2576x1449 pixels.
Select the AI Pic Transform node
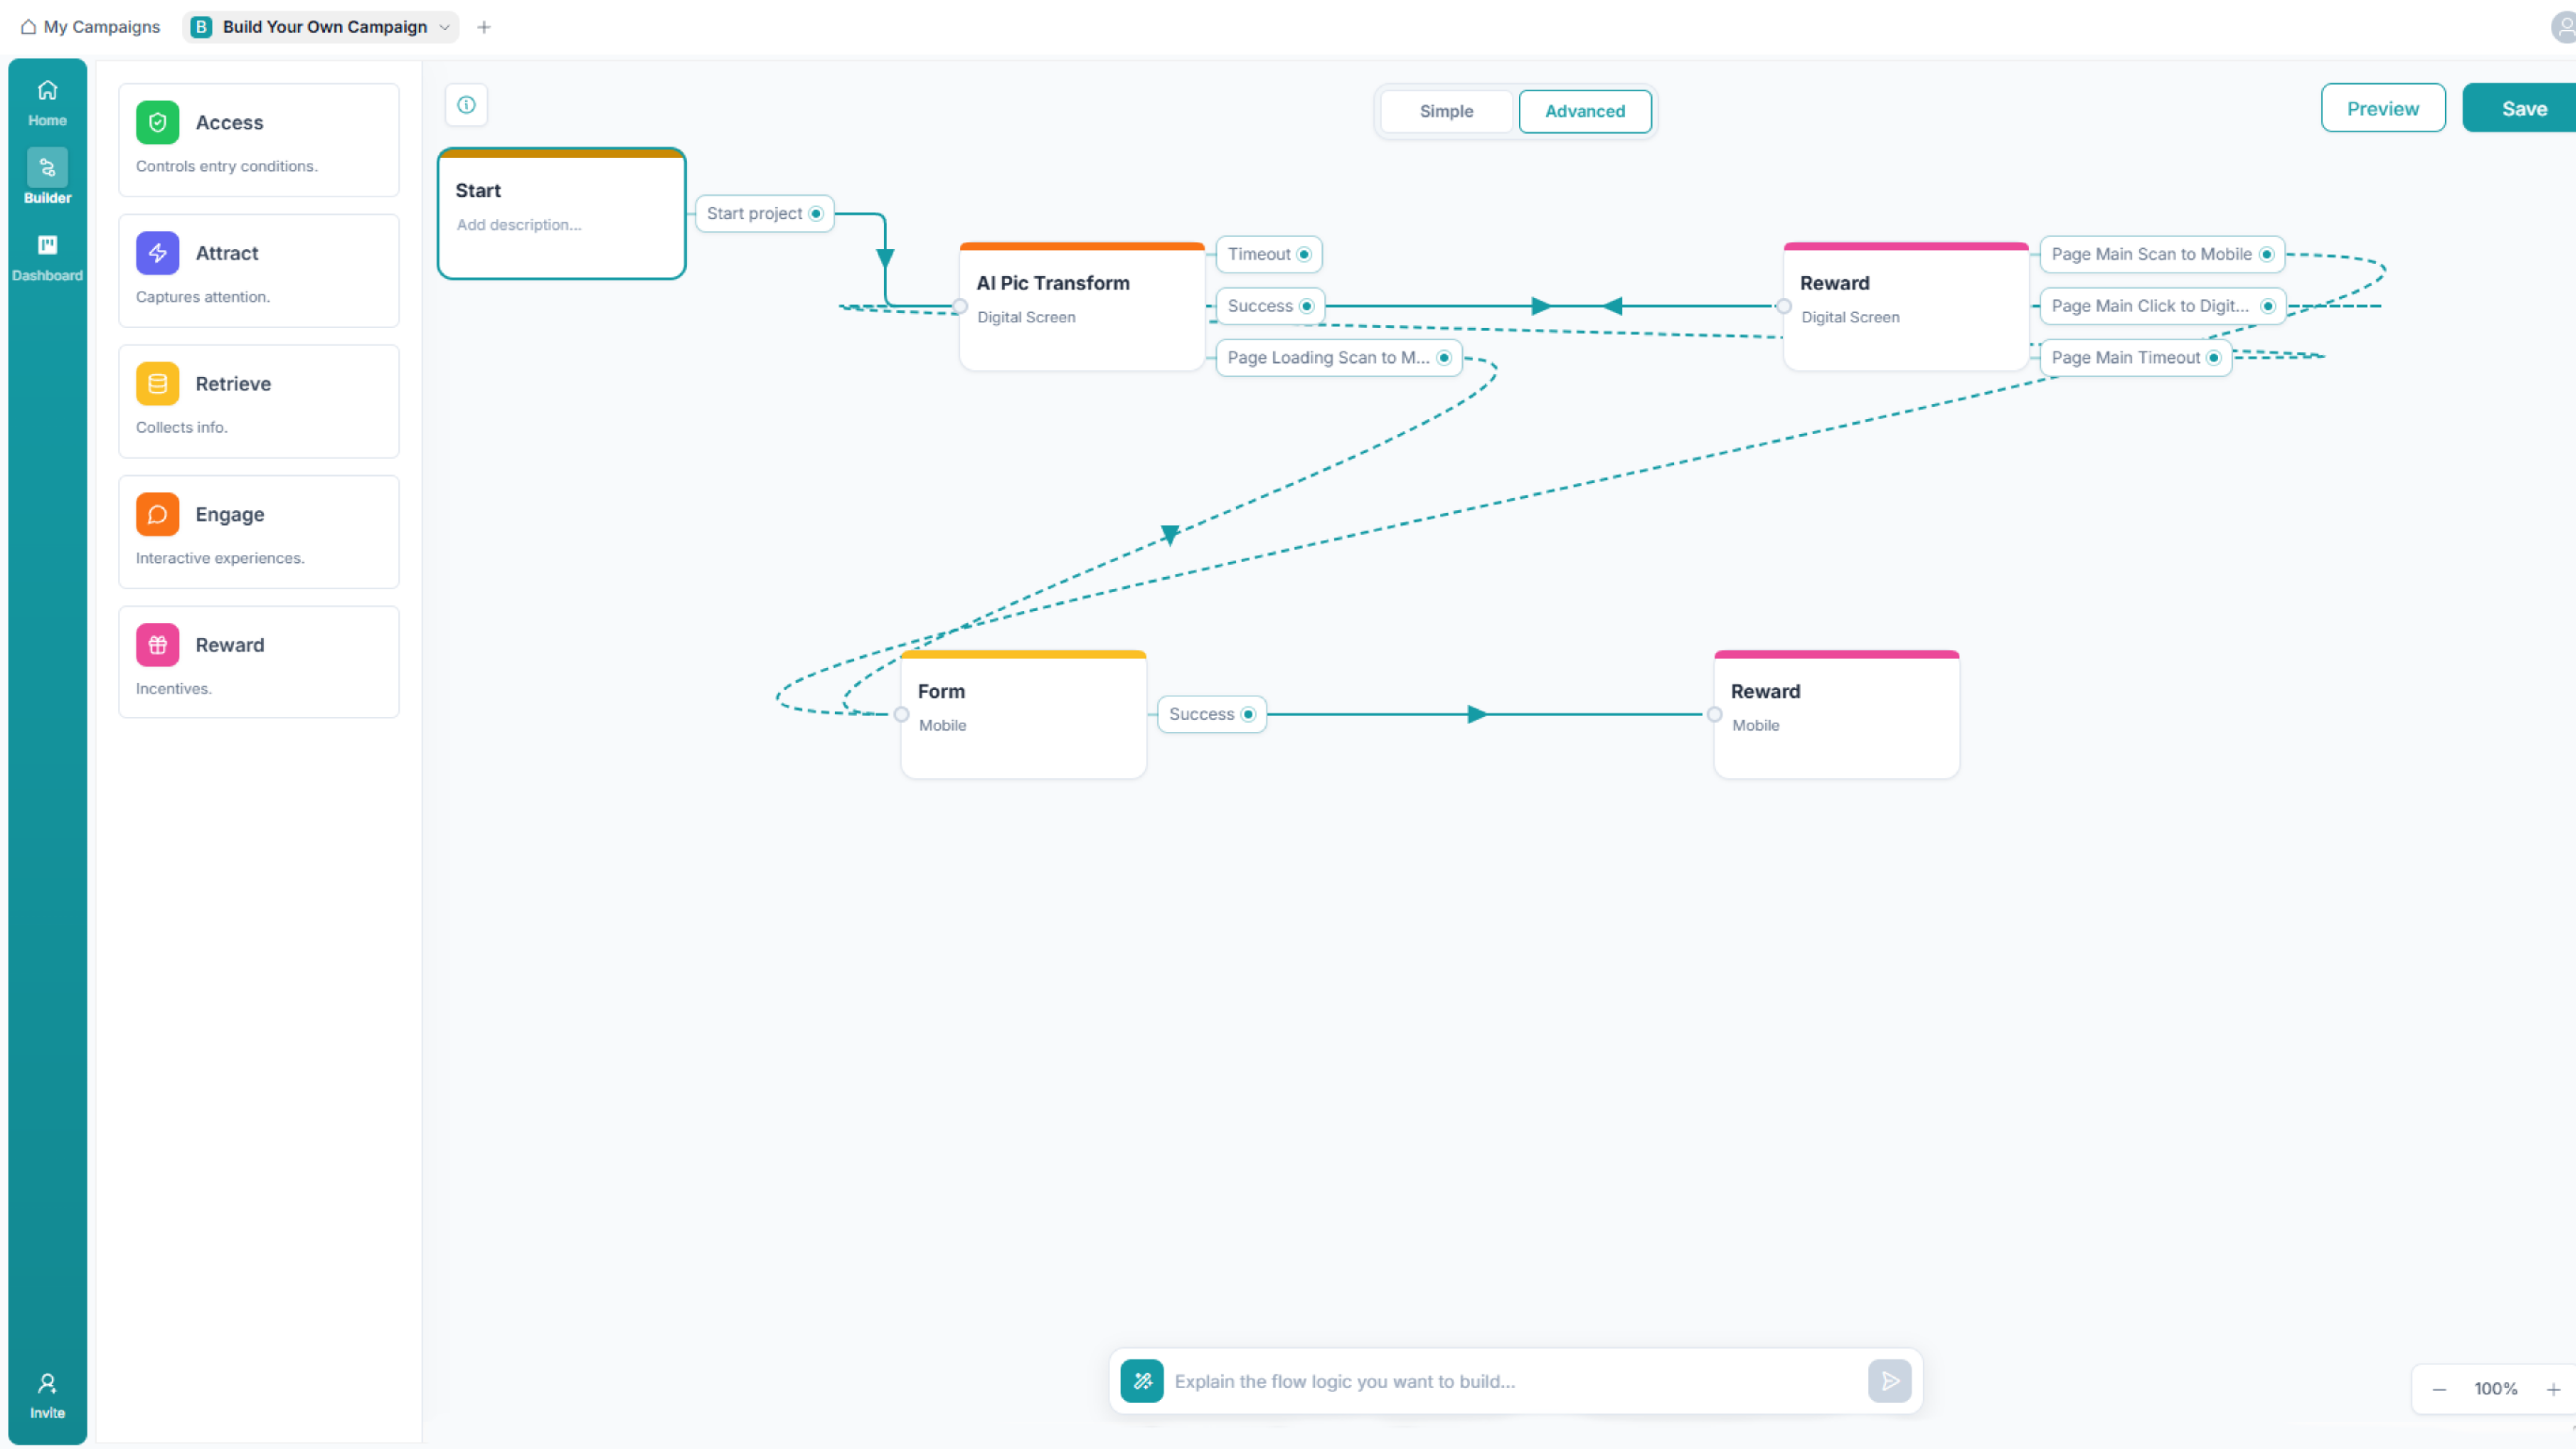pyautogui.click(x=1082, y=306)
